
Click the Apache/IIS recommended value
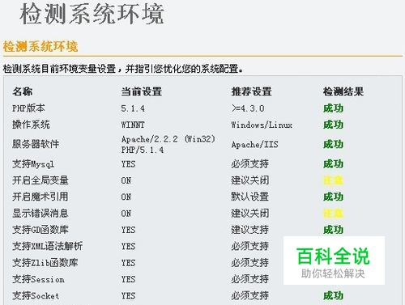[x=254, y=145]
